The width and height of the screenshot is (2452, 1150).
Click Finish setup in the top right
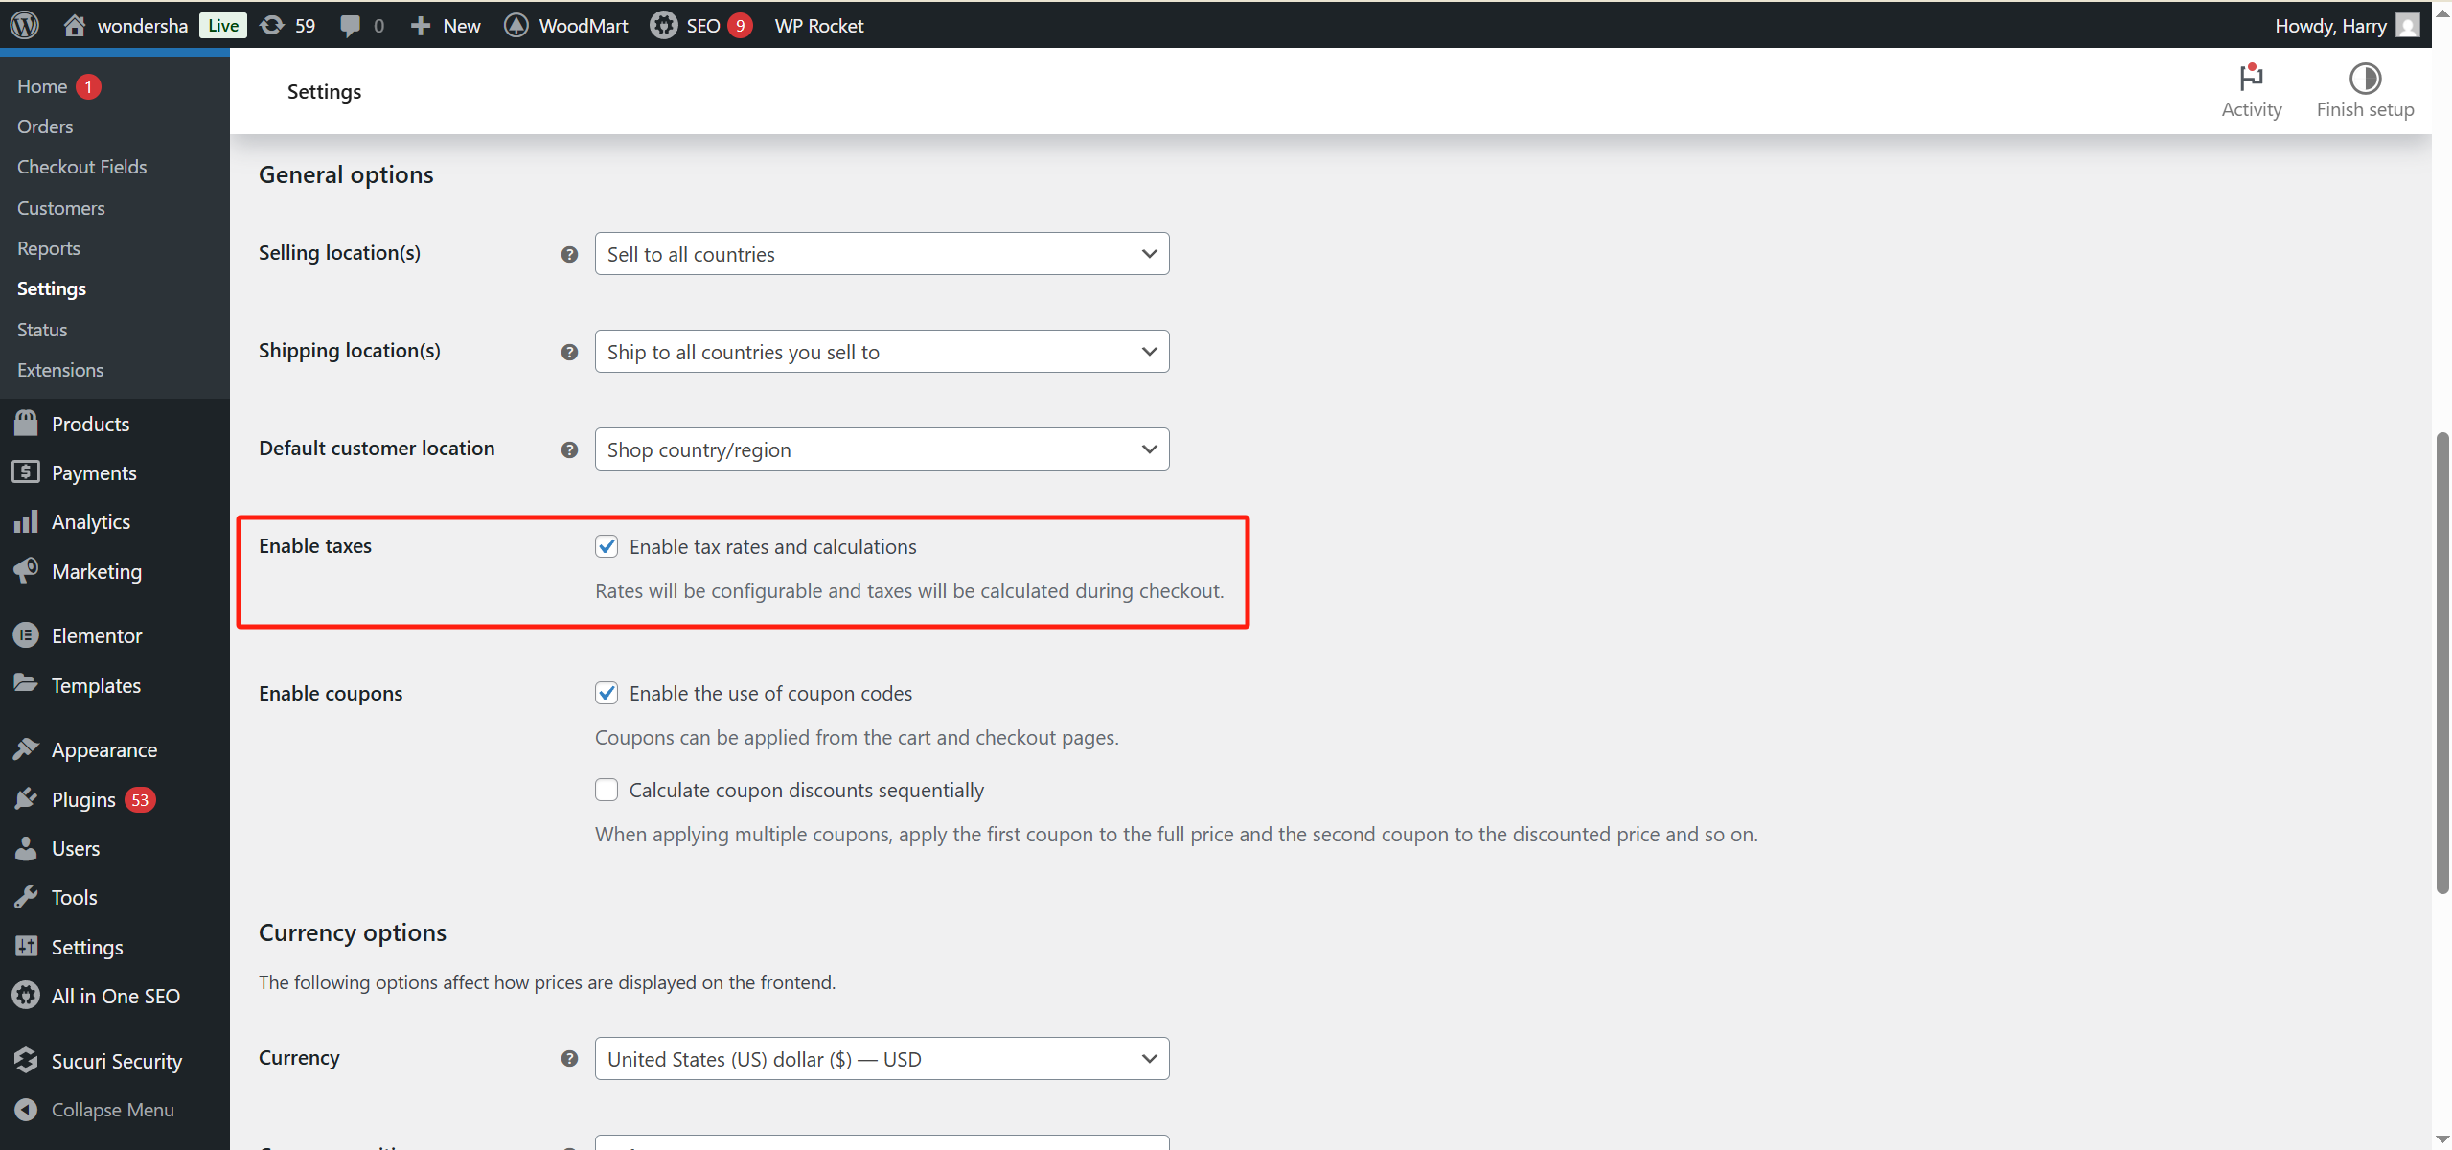pos(2365,90)
